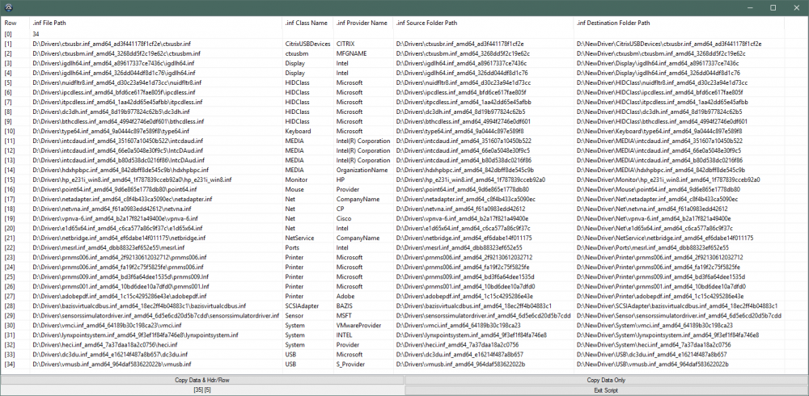Select row [34] vmusb.inf destination folder path
809x396 pixels.
[x=653, y=364]
